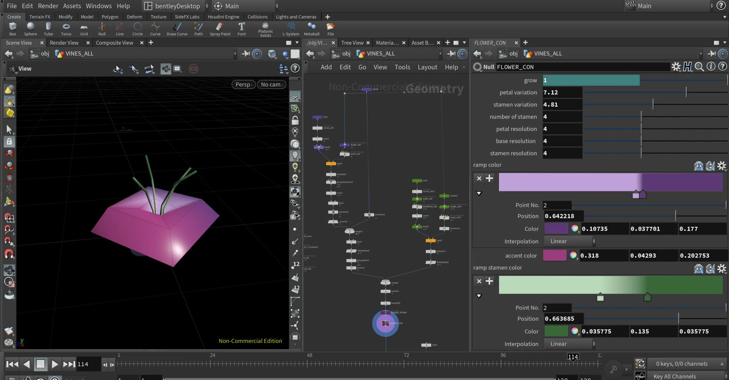729x380 pixels.
Task: Select the Spray Paint shelf tool
Action: [x=220, y=29]
